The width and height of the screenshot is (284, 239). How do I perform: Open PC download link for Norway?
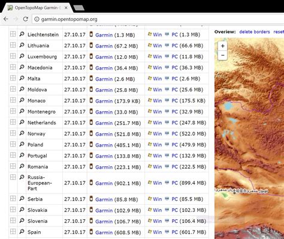coord(174,134)
